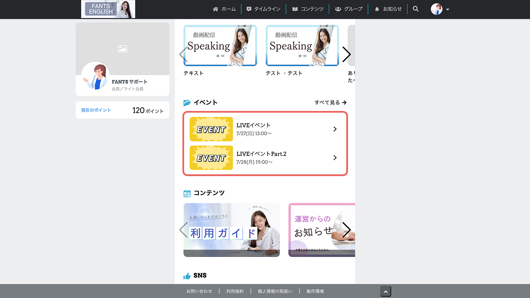Click the 7/28(月) 19:00〜 event date
The image size is (530, 298).
[x=254, y=162]
